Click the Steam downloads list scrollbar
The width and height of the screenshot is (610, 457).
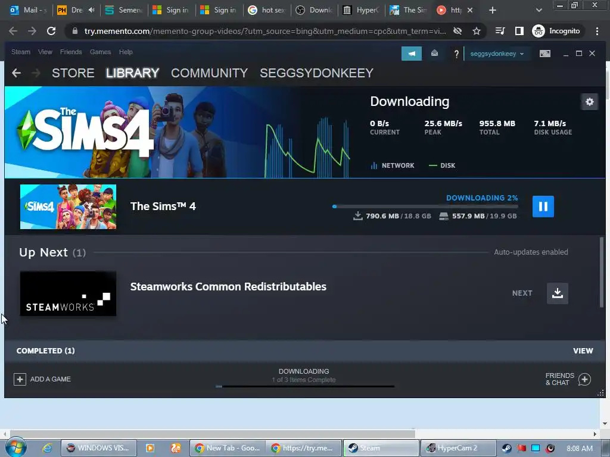point(602,272)
